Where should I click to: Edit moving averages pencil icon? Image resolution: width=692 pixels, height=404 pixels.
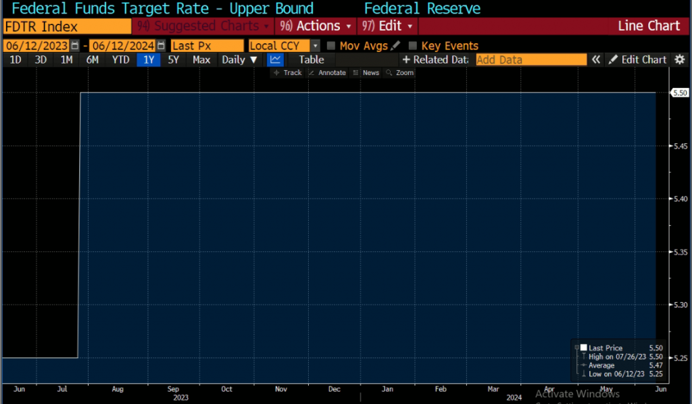click(x=395, y=45)
